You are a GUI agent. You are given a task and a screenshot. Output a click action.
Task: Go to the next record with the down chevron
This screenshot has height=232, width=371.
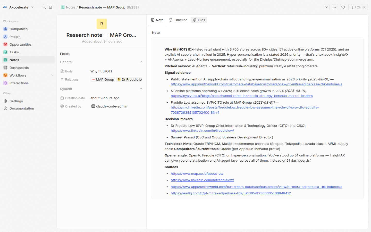(x=327, y=7)
